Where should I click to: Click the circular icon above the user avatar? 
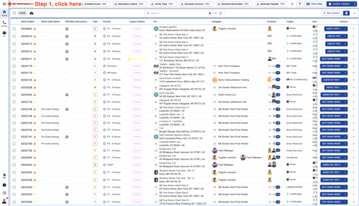coord(4,193)
